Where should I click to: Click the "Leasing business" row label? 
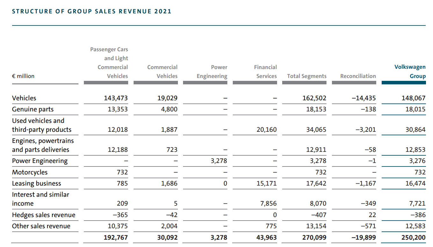[x=36, y=183]
